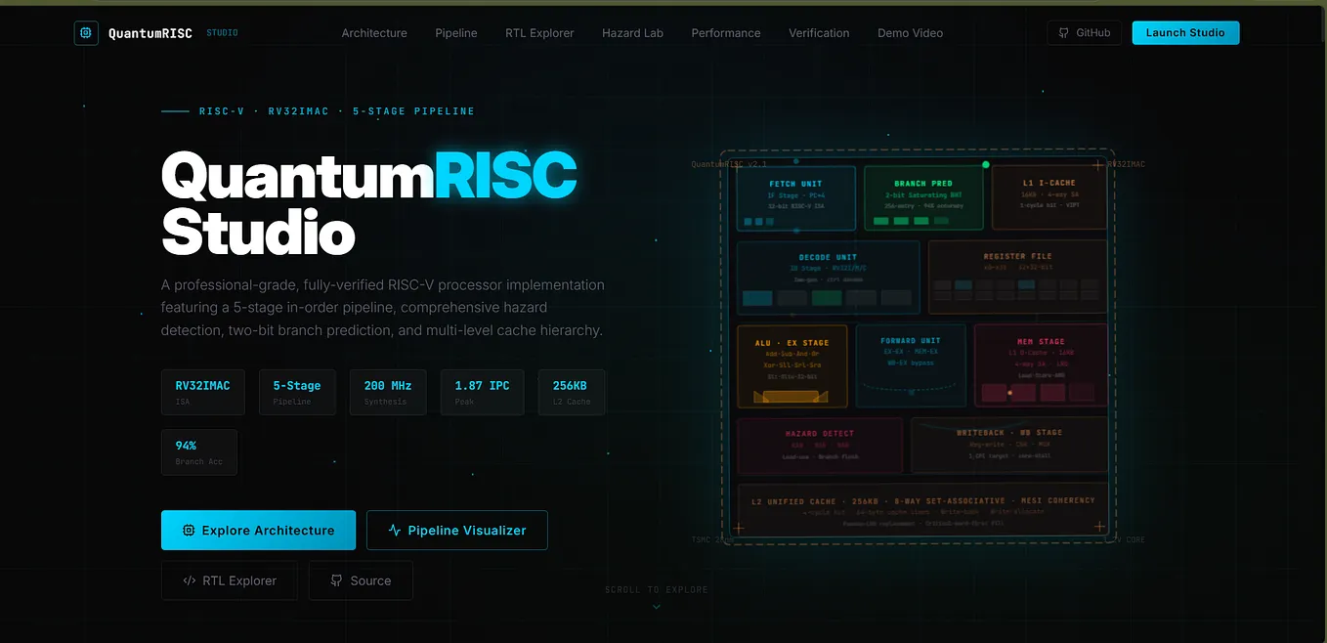Screen dimensions: 1327x643
Task: Click the Explore Architecture button
Action: [258, 531]
